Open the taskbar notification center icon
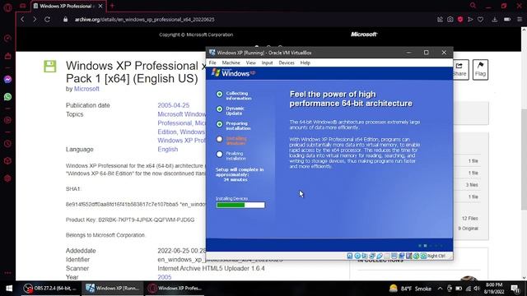This screenshot has height=296, width=527. pos(515,289)
